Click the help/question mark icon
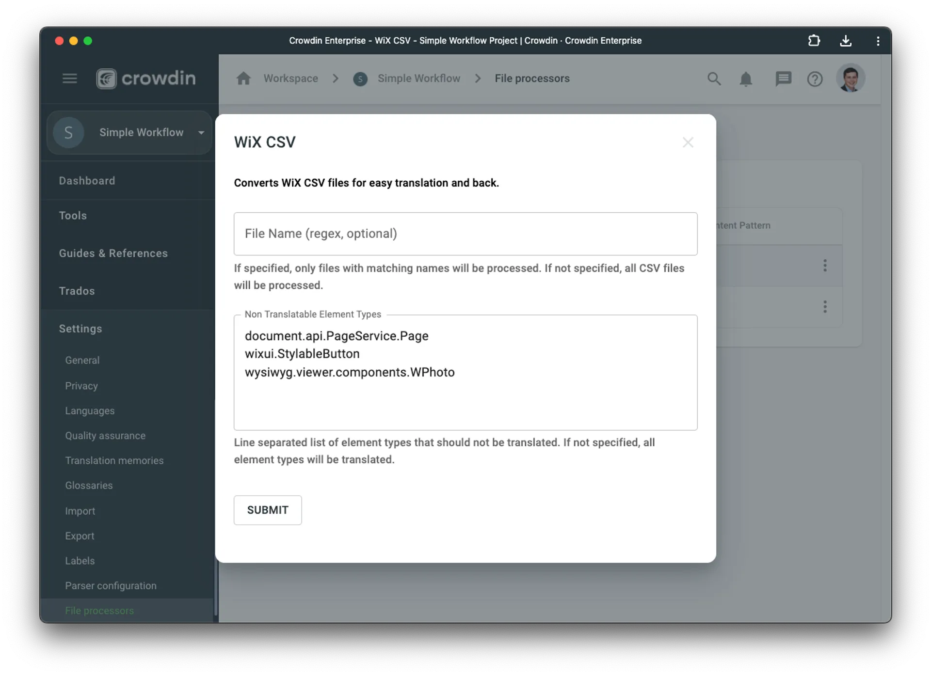This screenshot has height=675, width=931. [815, 78]
